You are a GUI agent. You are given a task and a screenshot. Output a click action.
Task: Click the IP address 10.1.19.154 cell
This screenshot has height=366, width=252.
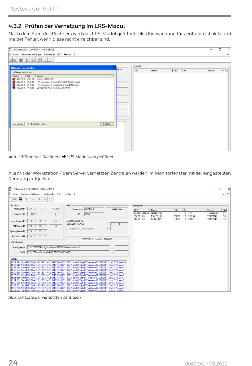189,216
